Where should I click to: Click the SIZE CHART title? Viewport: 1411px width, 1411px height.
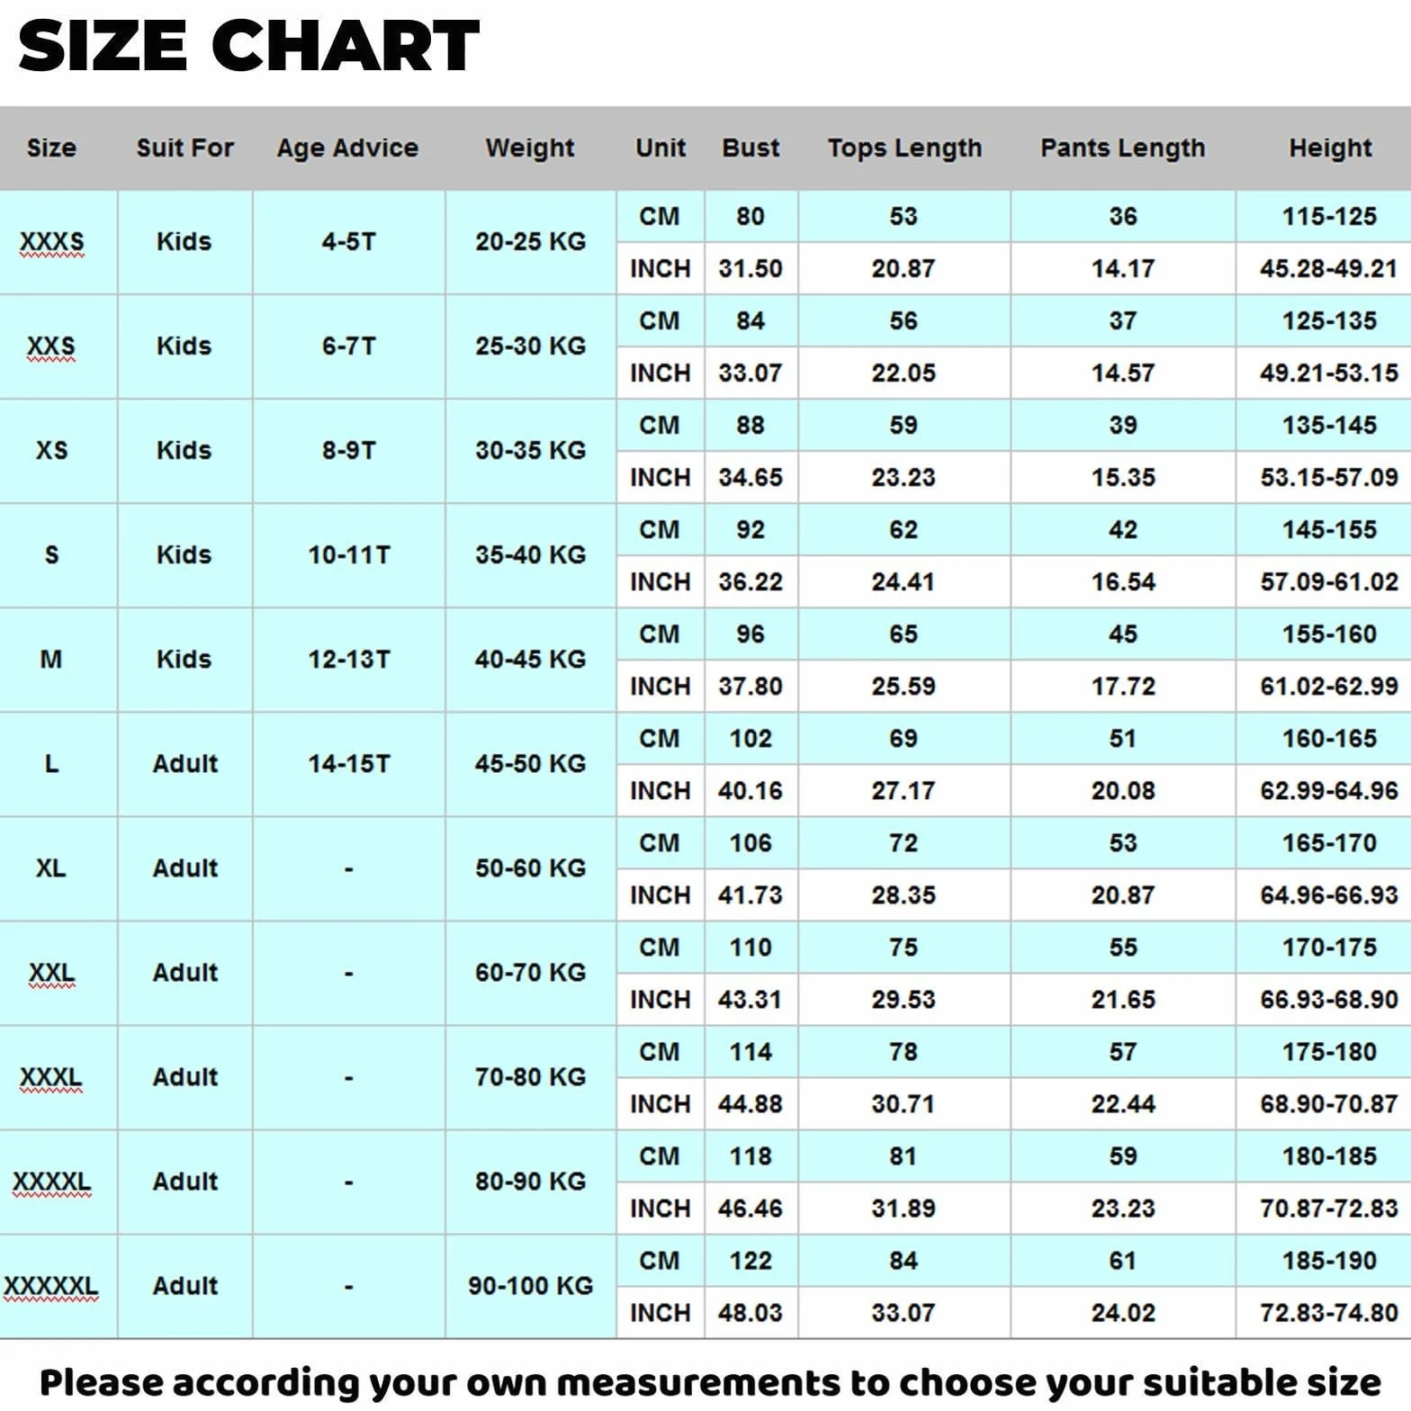(x=249, y=47)
